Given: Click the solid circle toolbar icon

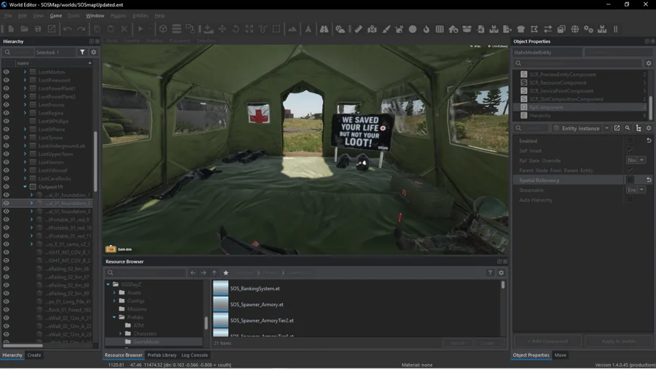Looking at the screenshot, I should [x=413, y=29].
